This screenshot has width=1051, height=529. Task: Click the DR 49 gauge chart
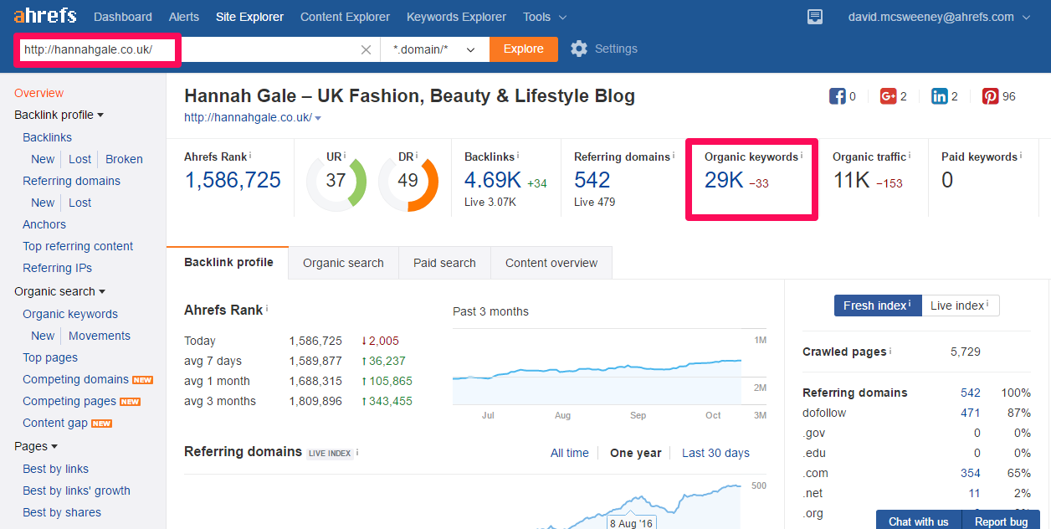pyautogui.click(x=408, y=181)
